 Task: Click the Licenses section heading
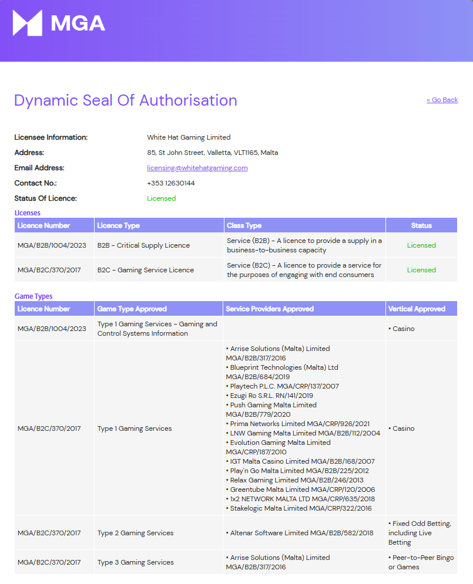pyautogui.click(x=27, y=213)
